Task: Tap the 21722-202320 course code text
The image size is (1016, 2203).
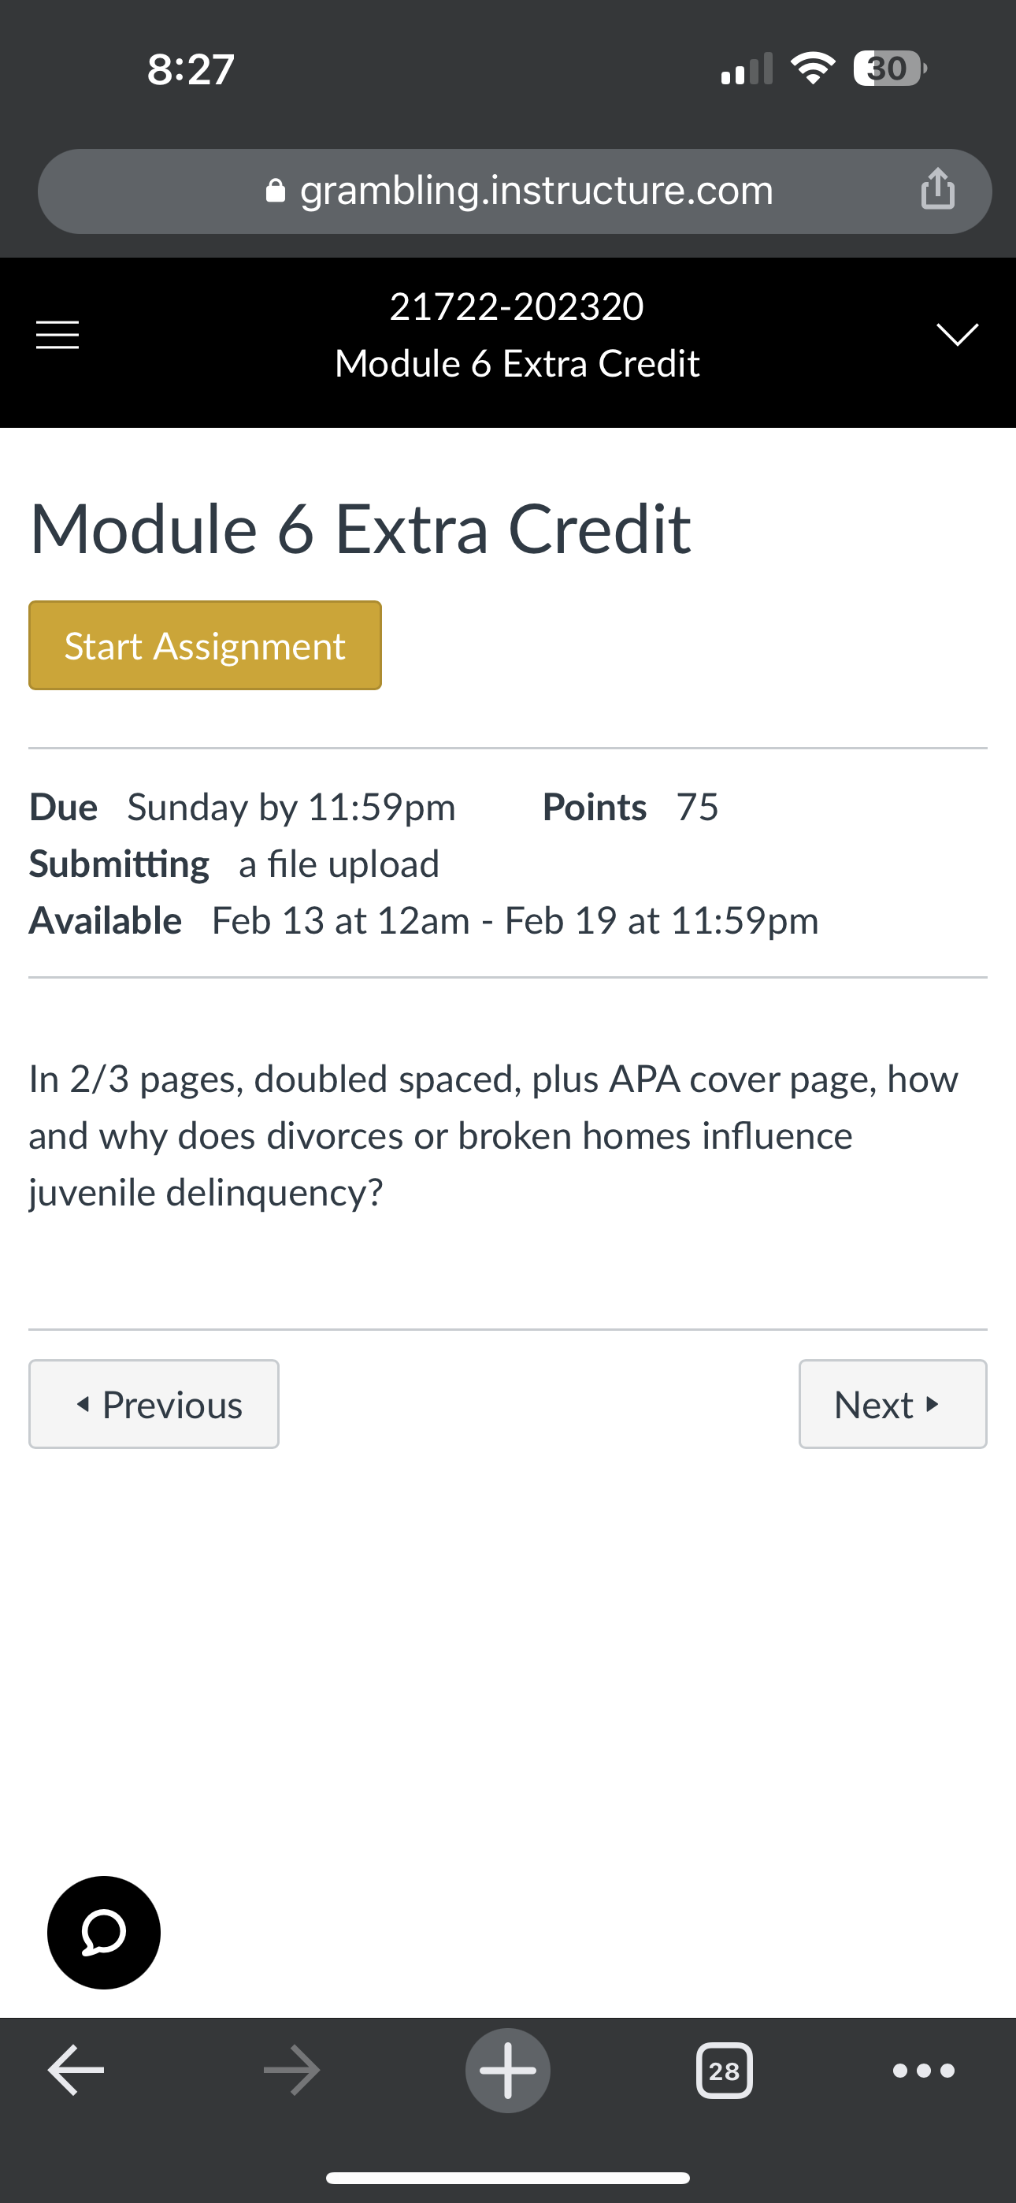Action: click(x=517, y=306)
